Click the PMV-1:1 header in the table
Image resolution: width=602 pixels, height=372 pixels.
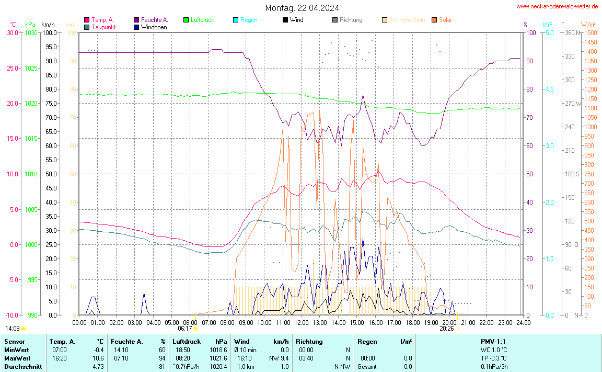pos(493,341)
